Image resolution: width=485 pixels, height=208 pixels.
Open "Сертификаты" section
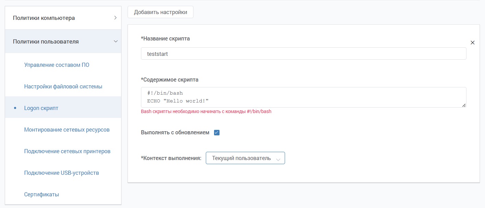(x=42, y=194)
